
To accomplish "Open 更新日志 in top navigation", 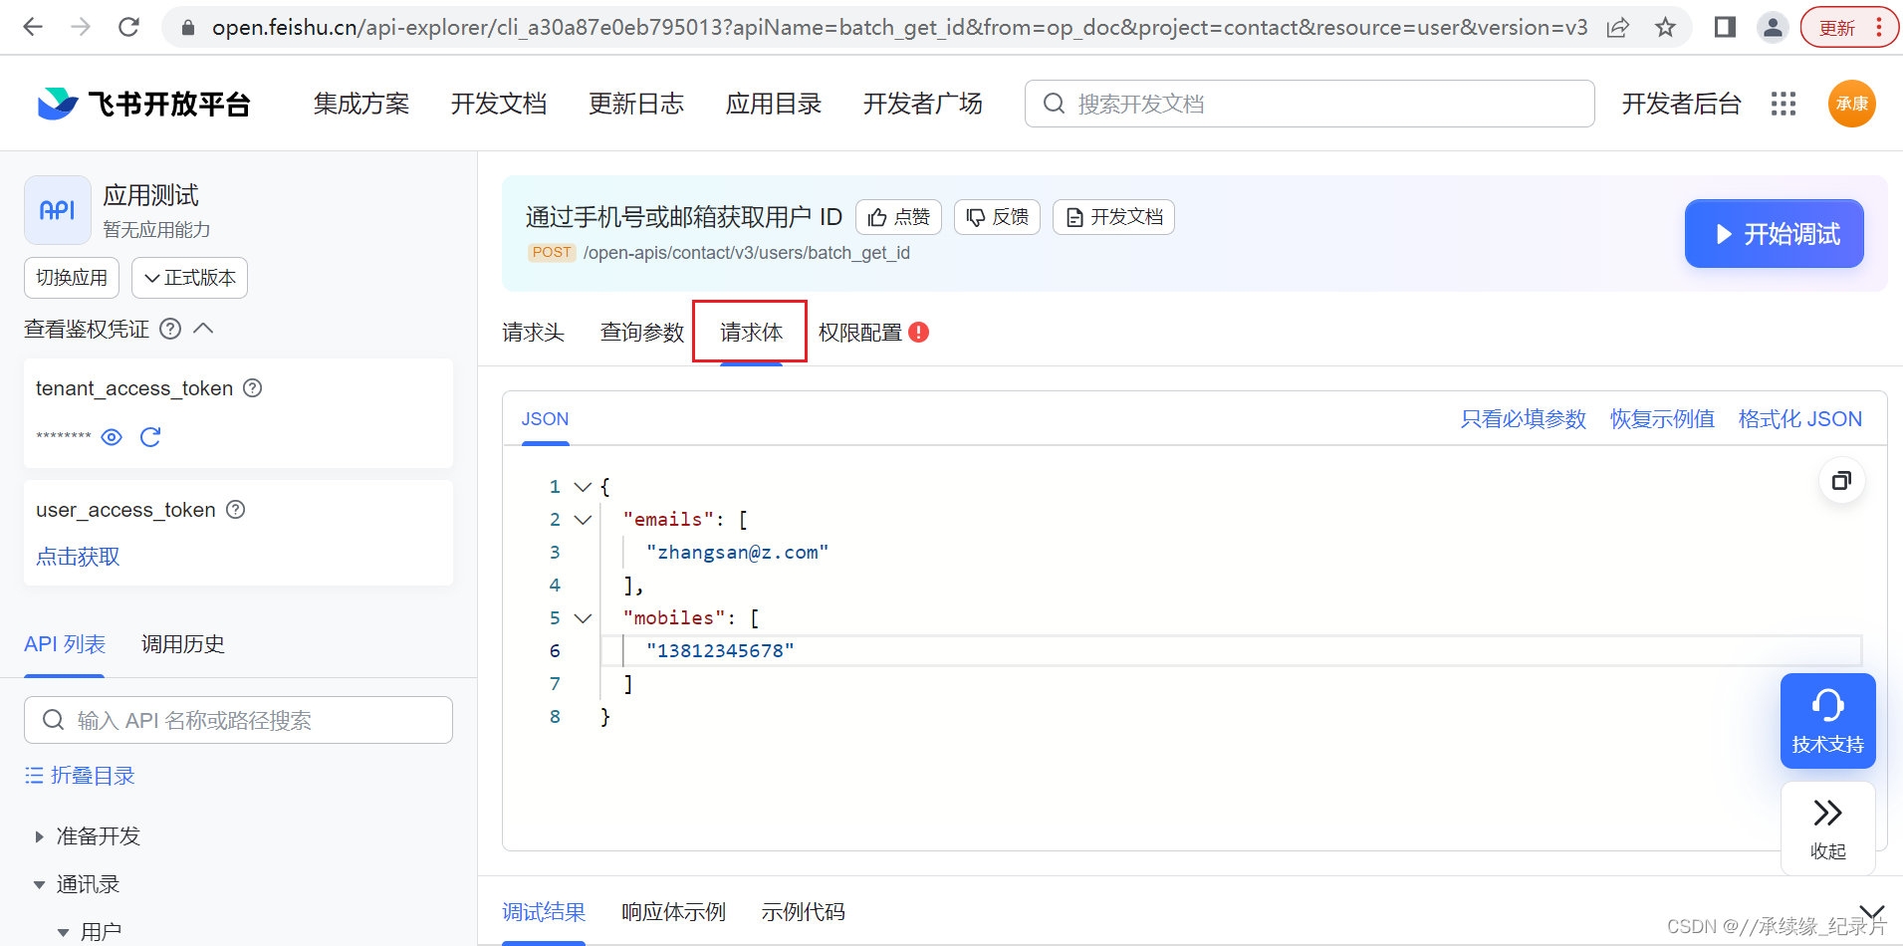I will tap(636, 104).
